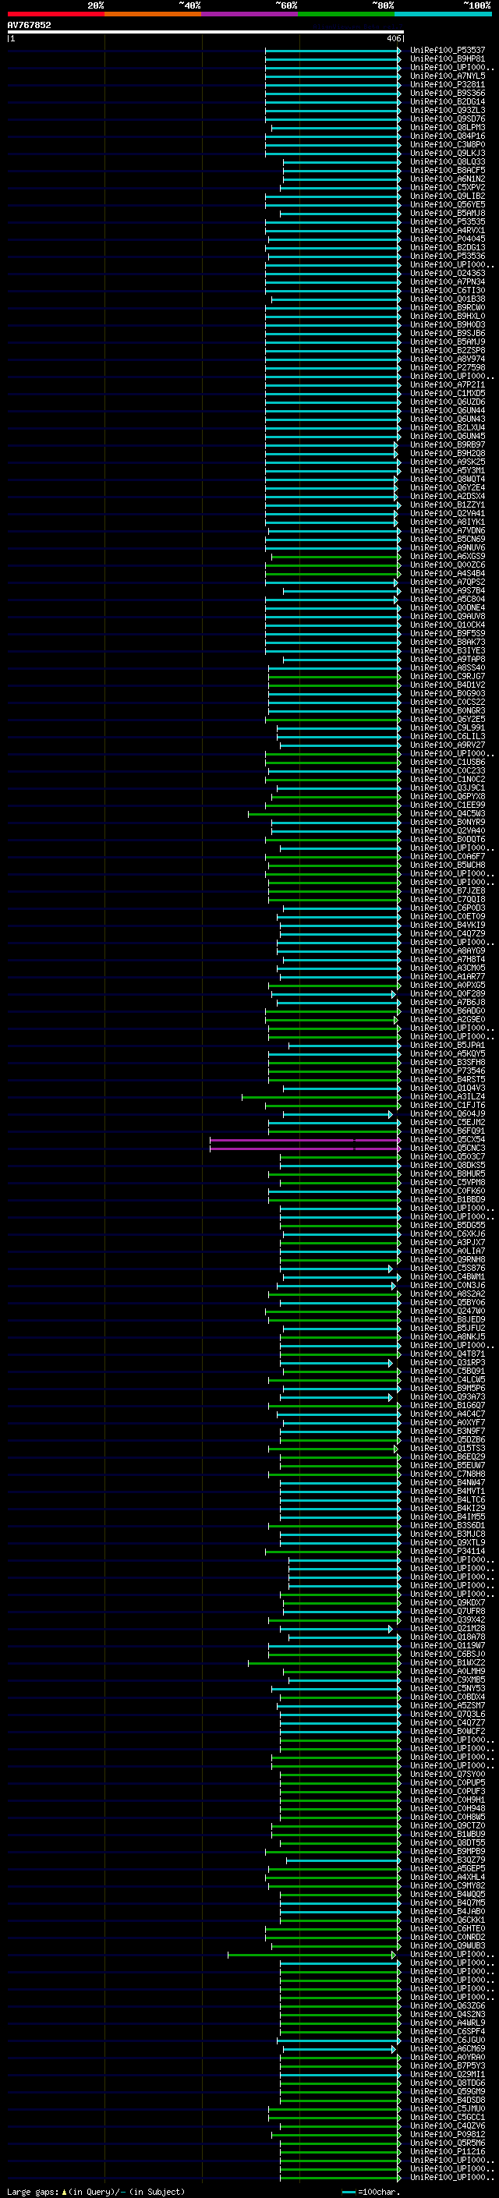The height and width of the screenshot is (2198, 499).
Task: Click the UniRef100_P34114 label
Action: (448, 1552)
